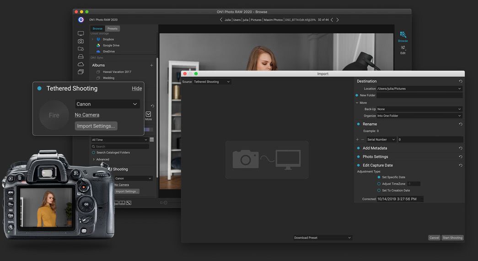Click the No Camera link in callout
Image resolution: width=478 pixels, height=261 pixels.
click(x=87, y=115)
